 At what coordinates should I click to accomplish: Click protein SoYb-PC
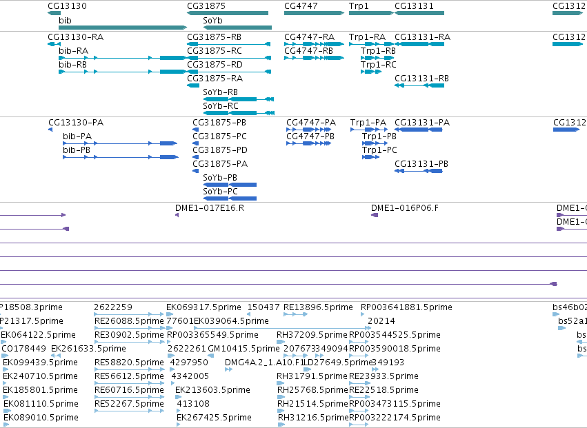(x=221, y=192)
